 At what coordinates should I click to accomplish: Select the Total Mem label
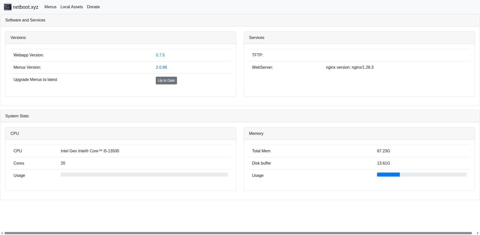261,151
